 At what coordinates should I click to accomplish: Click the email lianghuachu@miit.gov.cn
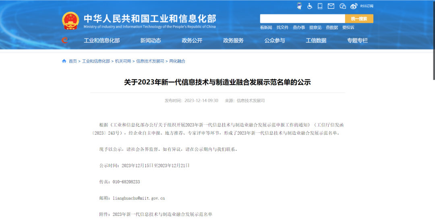click(139, 198)
